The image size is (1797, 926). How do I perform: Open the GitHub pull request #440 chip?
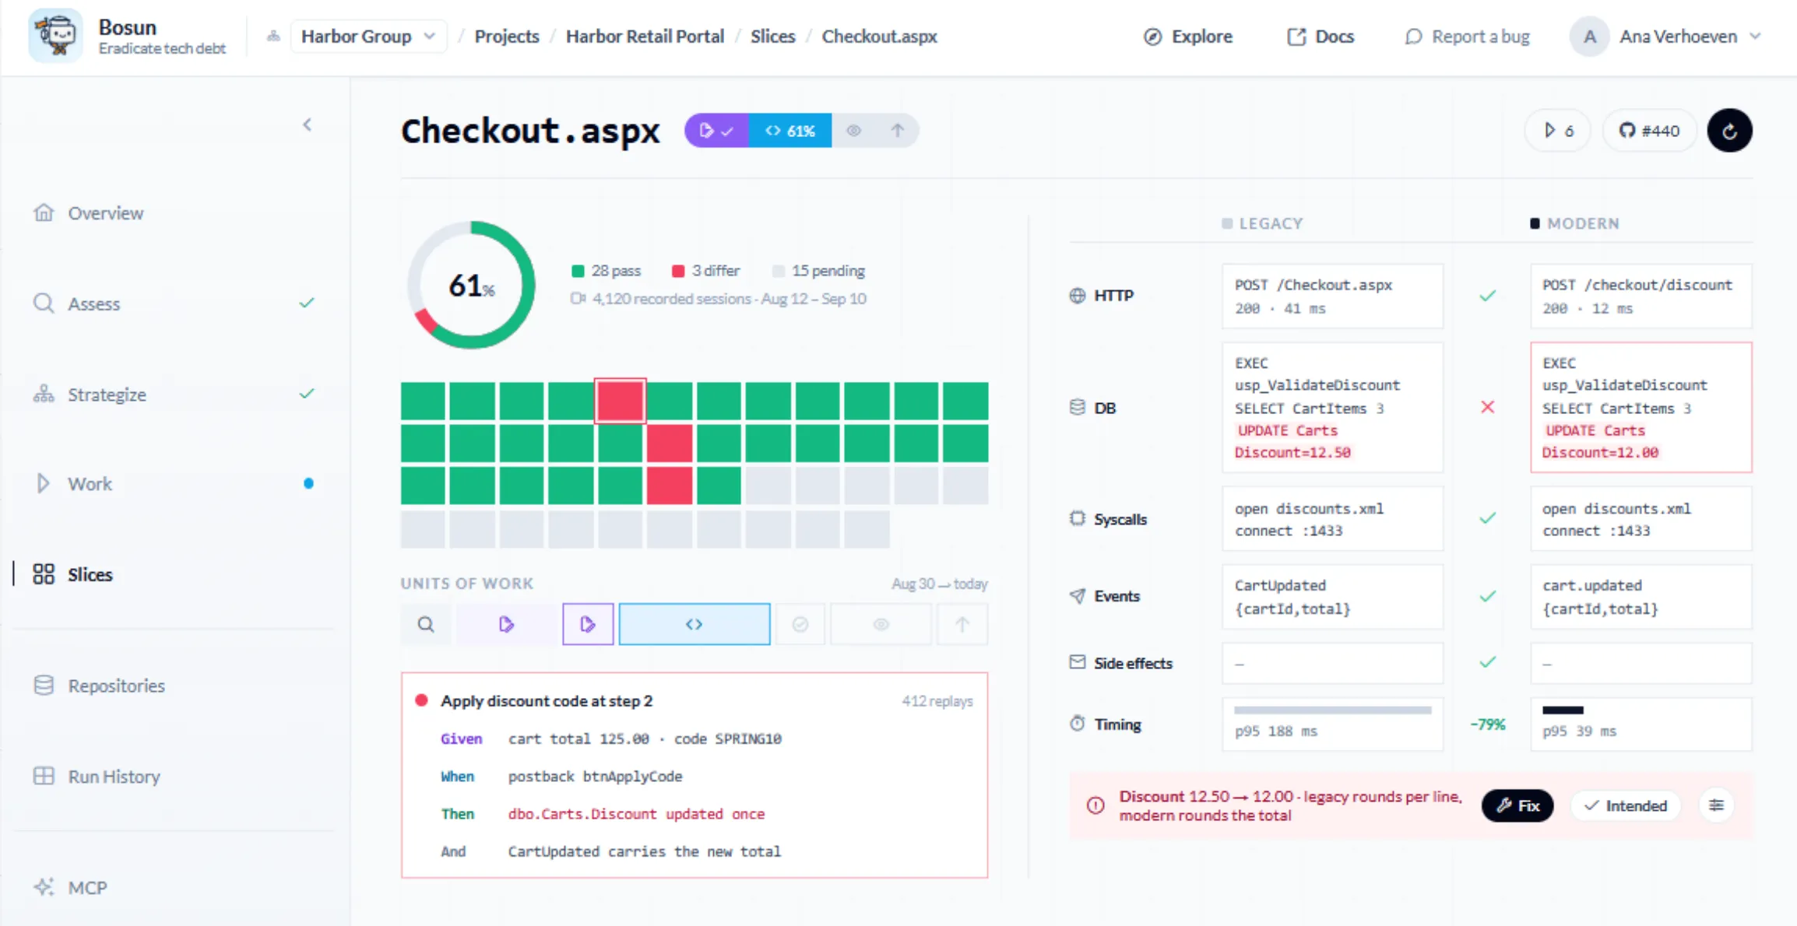1649,131
